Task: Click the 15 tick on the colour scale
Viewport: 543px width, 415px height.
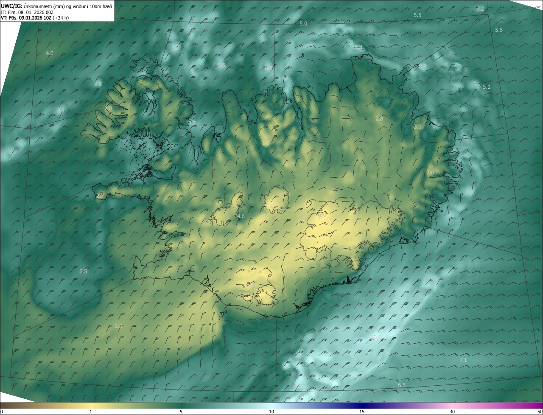Action: pyautogui.click(x=362, y=412)
